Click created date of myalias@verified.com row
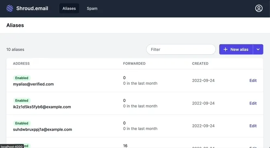Image resolution: width=270 pixels, height=148 pixels. pyautogui.click(x=203, y=80)
